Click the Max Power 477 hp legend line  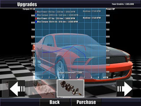pyautogui.click(x=56, y=19)
